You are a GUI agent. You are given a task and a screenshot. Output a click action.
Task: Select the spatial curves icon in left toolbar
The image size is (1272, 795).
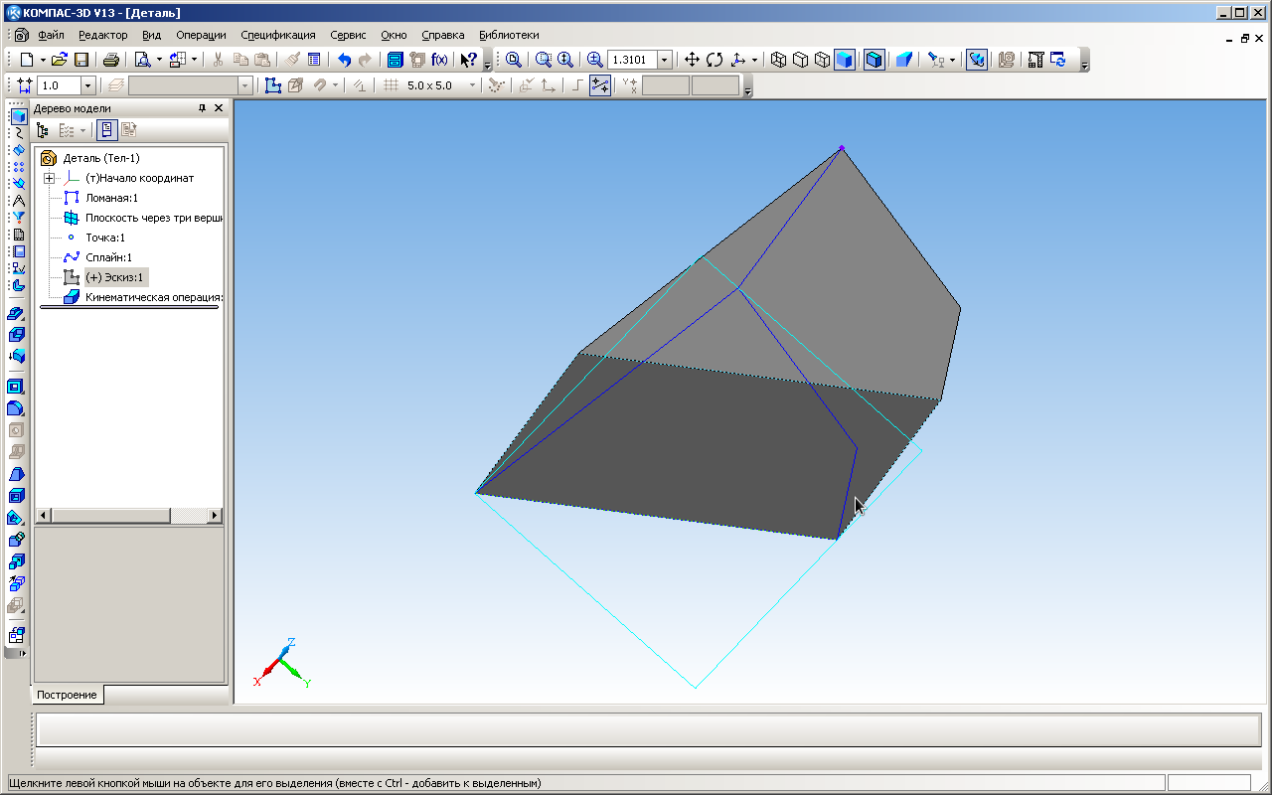coord(17,132)
